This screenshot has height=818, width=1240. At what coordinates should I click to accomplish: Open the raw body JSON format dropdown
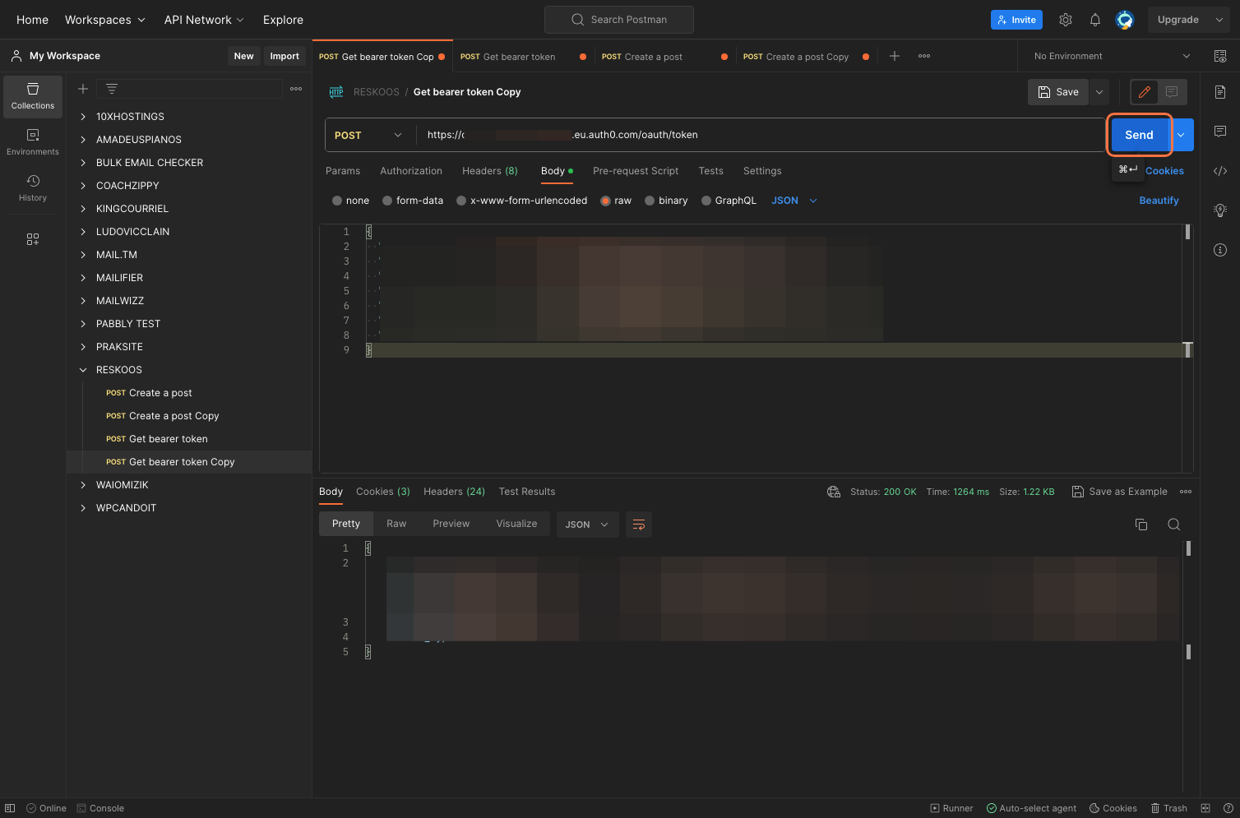(794, 201)
